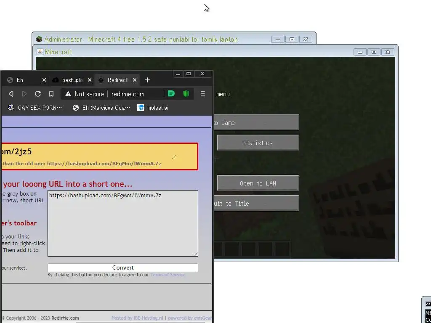Viewport: 431px width, 323px height.
Task: Close the Minecraft window
Action: [x=388, y=52]
